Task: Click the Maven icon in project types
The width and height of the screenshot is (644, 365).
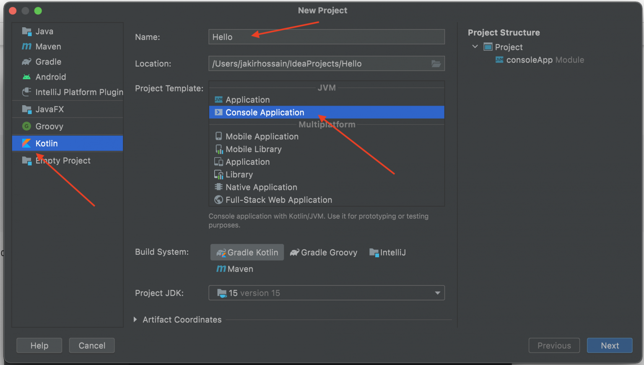Action: tap(26, 47)
